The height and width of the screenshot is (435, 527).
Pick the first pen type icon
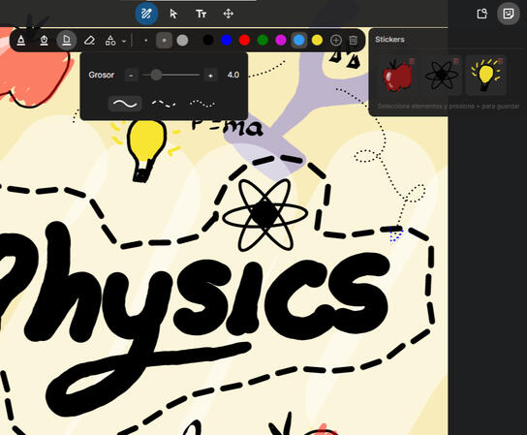click(21, 41)
